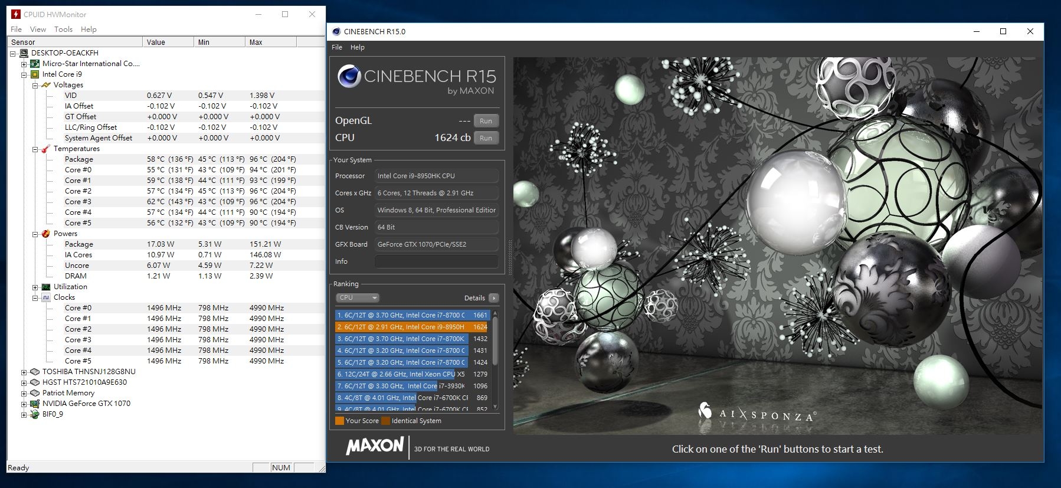Expand the TOSHIBA THNSNJ128G8NU node

[x=24, y=372]
